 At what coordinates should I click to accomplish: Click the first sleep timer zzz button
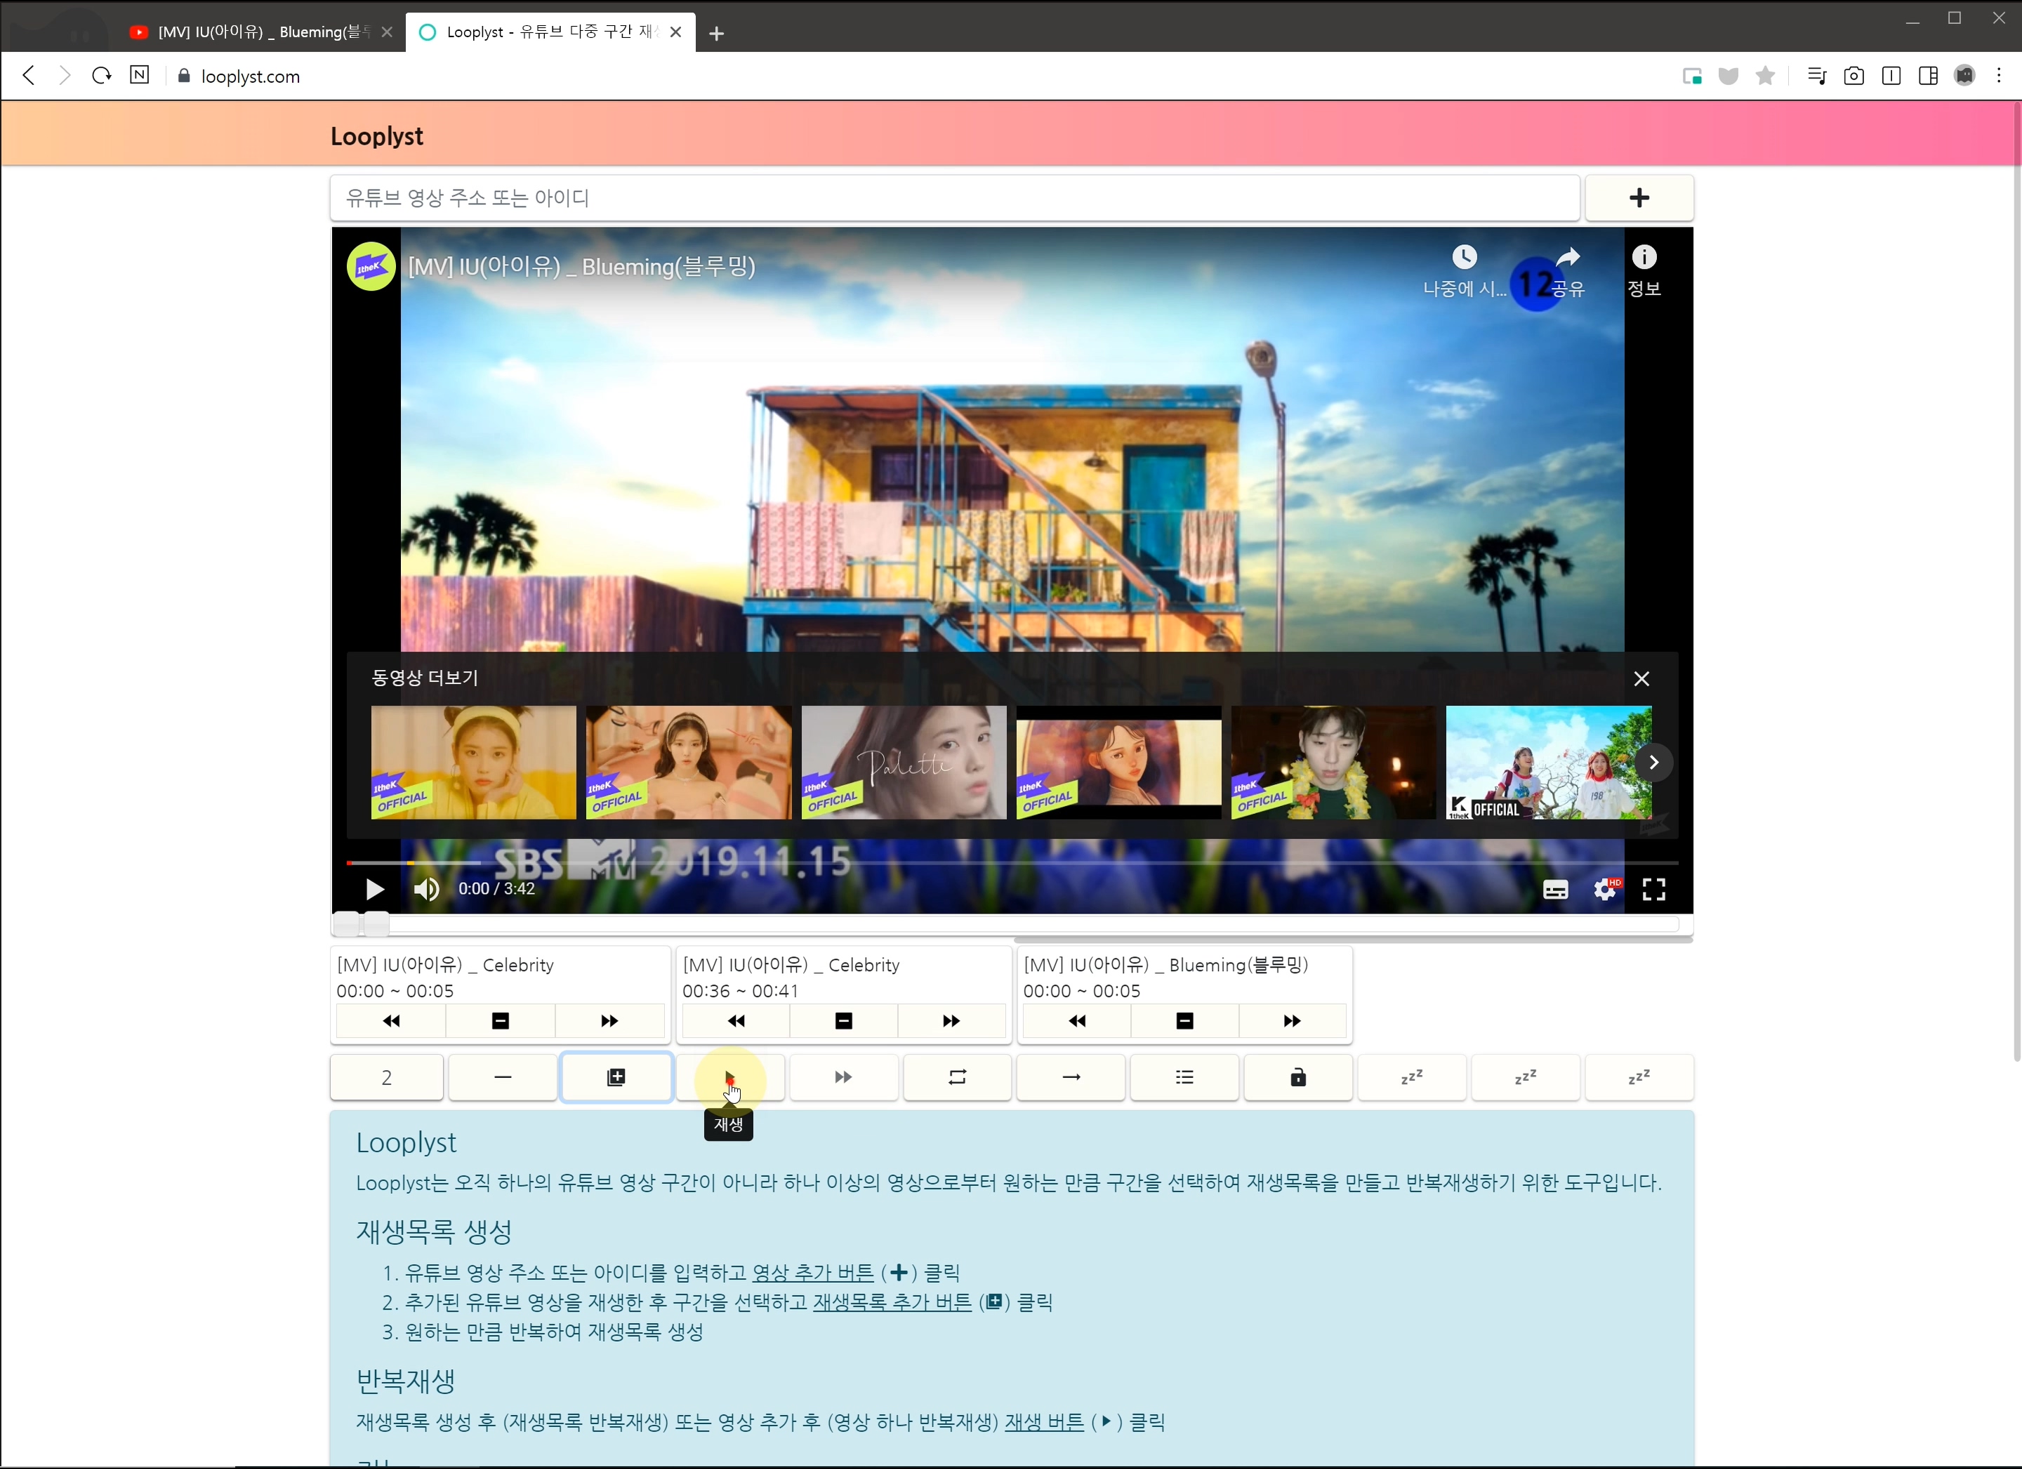click(1411, 1077)
